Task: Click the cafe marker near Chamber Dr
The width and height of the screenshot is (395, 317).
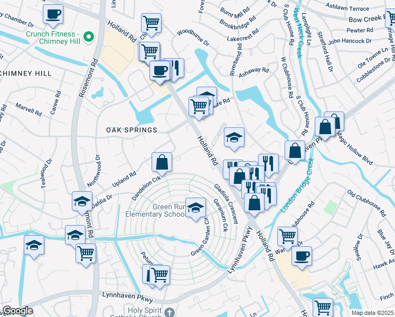Action: (53, 15)
